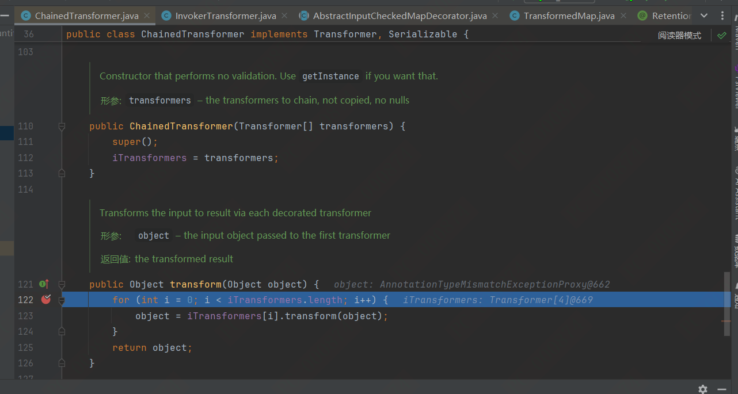
Task: Click iTransformers.length on line 122
Action: click(x=285, y=300)
